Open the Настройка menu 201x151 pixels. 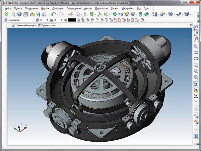tap(128, 8)
